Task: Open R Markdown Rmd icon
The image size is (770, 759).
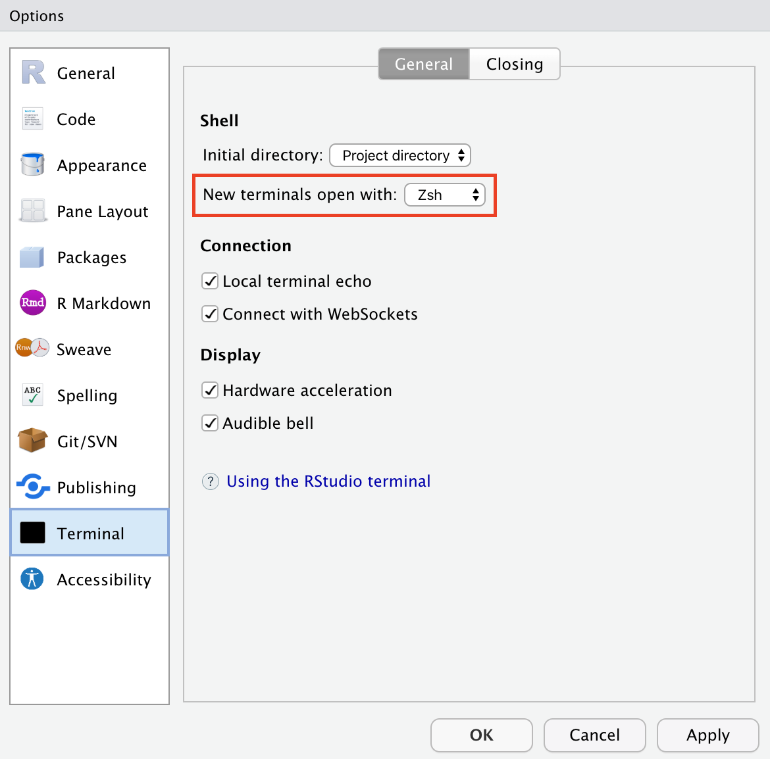Action: coord(33,303)
